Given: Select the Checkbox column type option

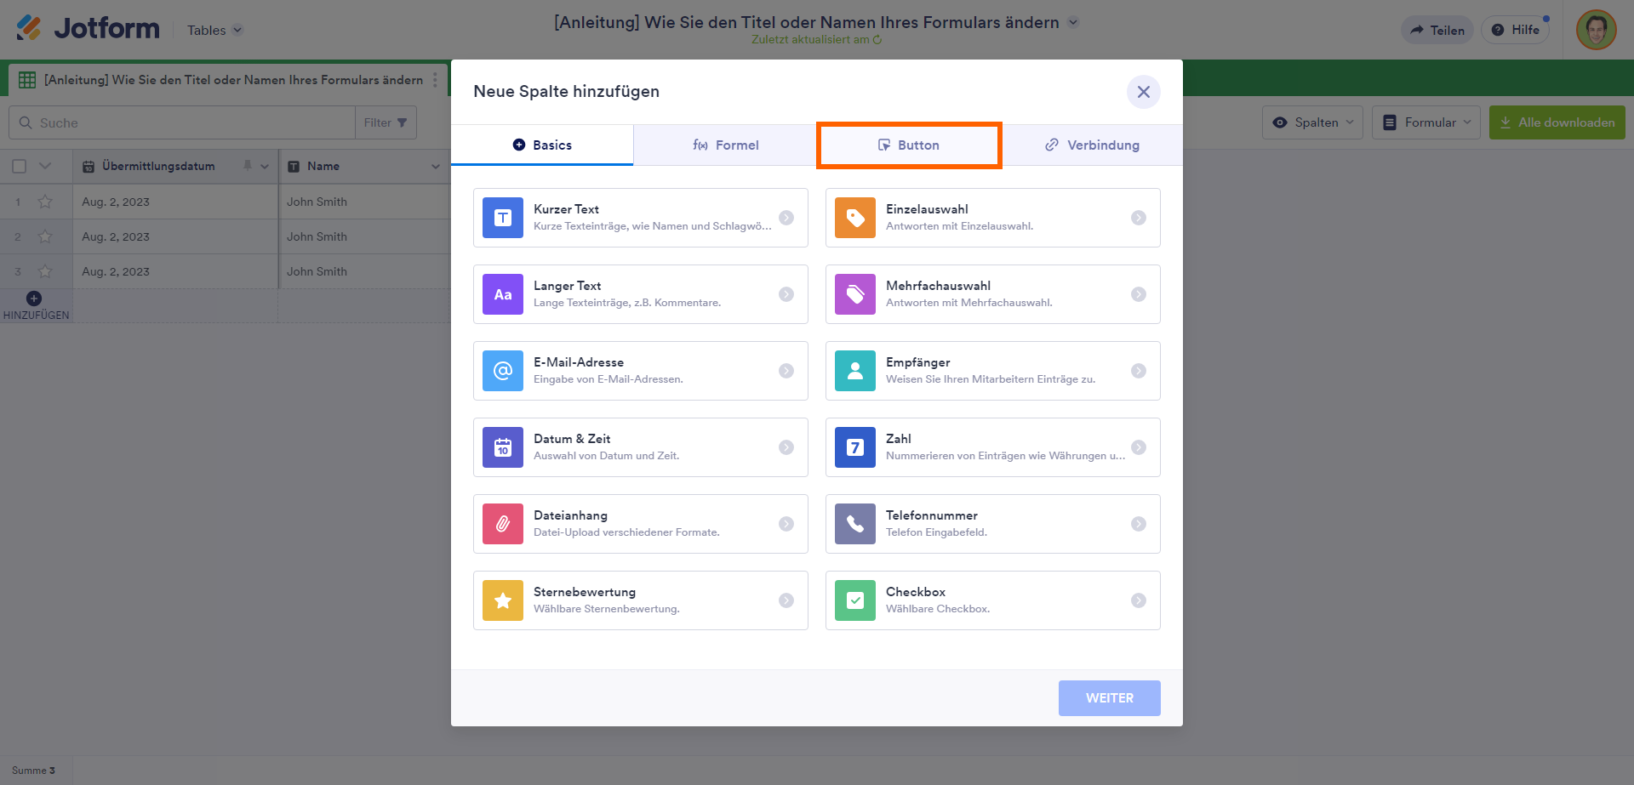Looking at the screenshot, I should [x=992, y=600].
